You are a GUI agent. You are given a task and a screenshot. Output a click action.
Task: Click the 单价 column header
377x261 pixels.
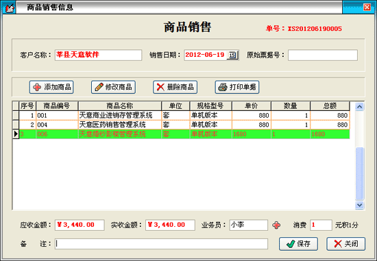[252, 105]
